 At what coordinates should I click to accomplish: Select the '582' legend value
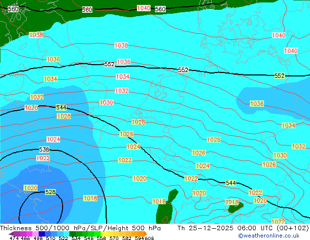tap(127, 238)
